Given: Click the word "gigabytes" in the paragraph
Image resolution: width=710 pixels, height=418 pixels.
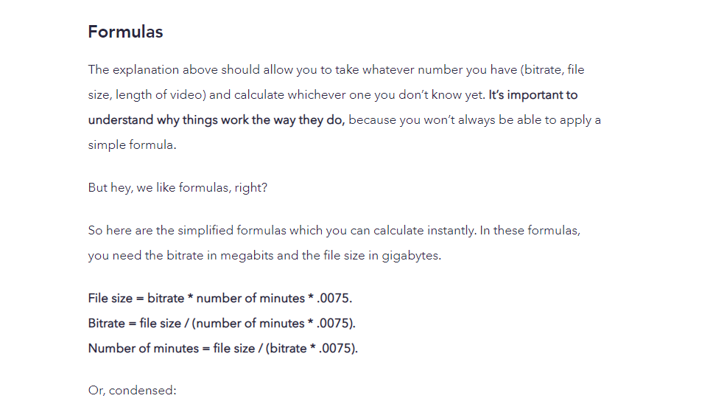Looking at the screenshot, I should [x=410, y=256].
